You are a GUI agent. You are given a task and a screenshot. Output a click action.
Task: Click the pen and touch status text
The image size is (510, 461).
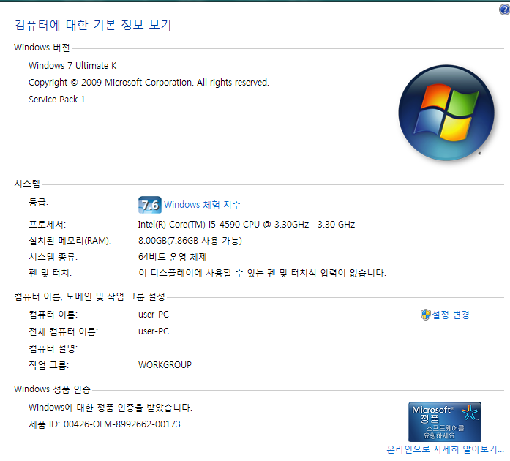tap(262, 273)
